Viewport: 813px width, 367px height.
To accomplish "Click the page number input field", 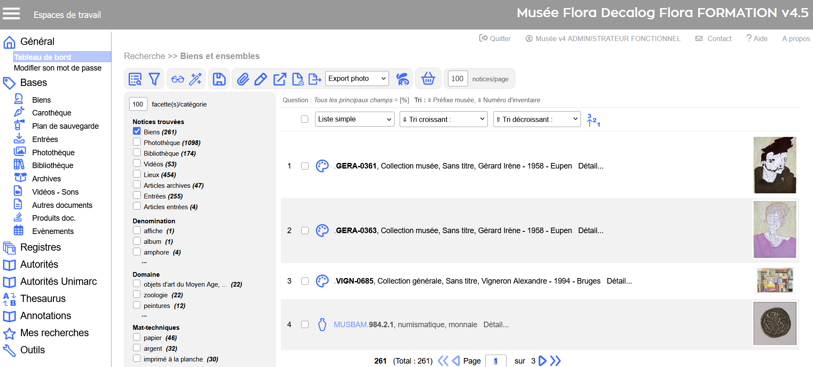I will tap(496, 361).
